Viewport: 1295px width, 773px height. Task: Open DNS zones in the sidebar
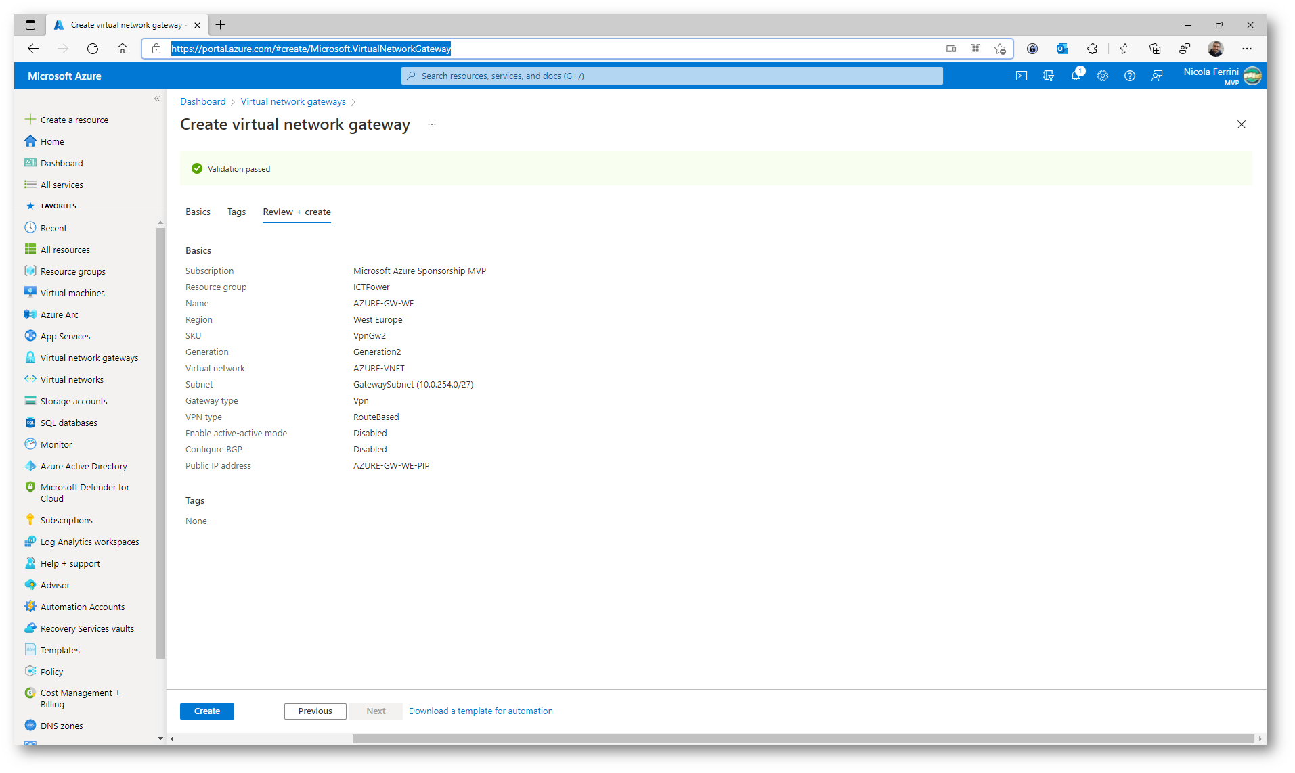(62, 726)
